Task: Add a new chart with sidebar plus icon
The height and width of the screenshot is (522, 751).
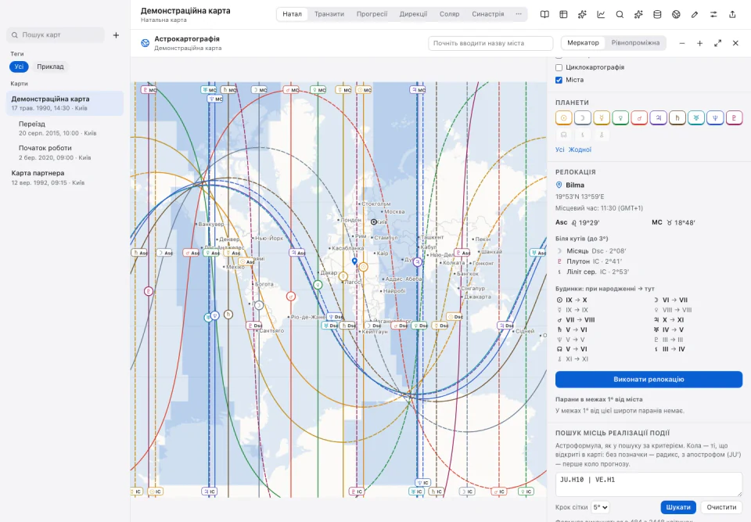Action: [116, 35]
